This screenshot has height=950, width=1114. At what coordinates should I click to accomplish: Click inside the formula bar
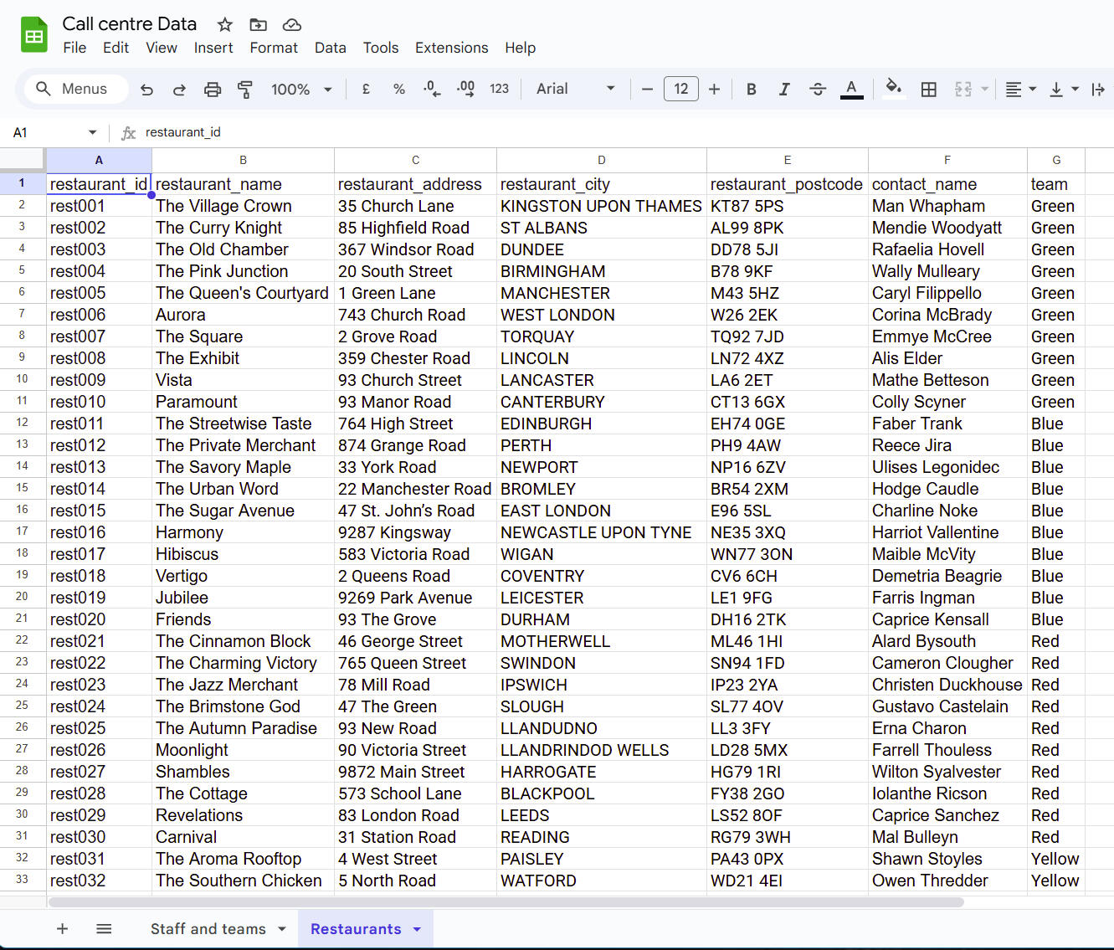point(335,131)
